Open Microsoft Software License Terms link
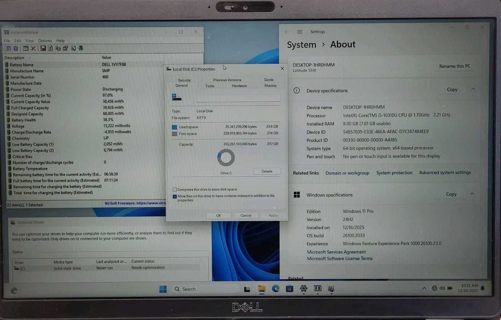The height and width of the screenshot is (320, 501). (339, 258)
